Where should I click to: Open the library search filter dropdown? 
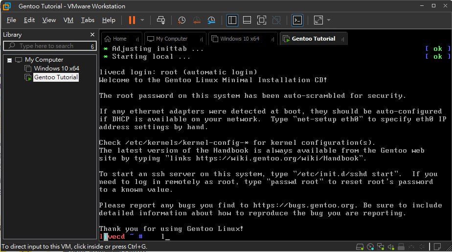pos(92,46)
